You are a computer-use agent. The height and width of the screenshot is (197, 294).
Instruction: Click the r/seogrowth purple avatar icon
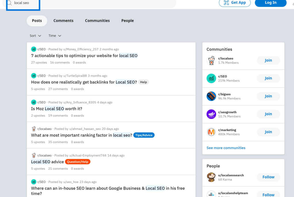pyautogui.click(x=211, y=114)
